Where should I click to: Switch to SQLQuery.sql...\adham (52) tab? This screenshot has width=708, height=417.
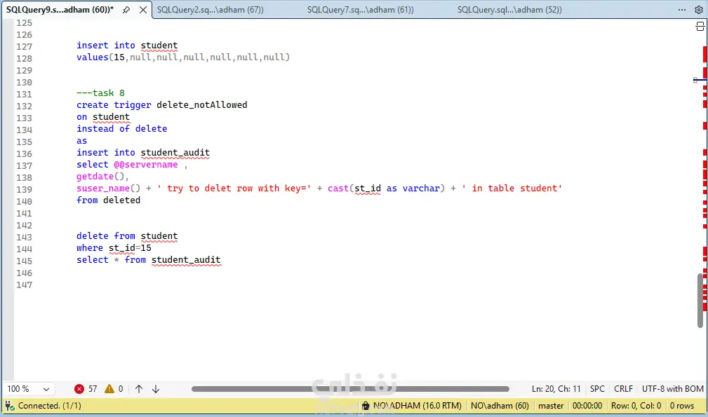pos(509,10)
